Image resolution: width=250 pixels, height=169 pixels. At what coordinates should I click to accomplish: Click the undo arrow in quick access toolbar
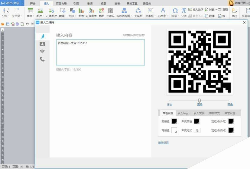(x=27, y=24)
